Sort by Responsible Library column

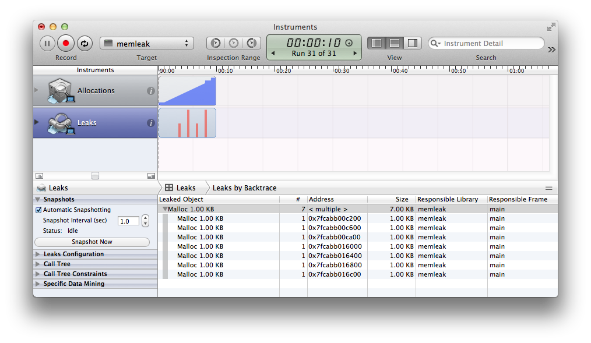[452, 200]
